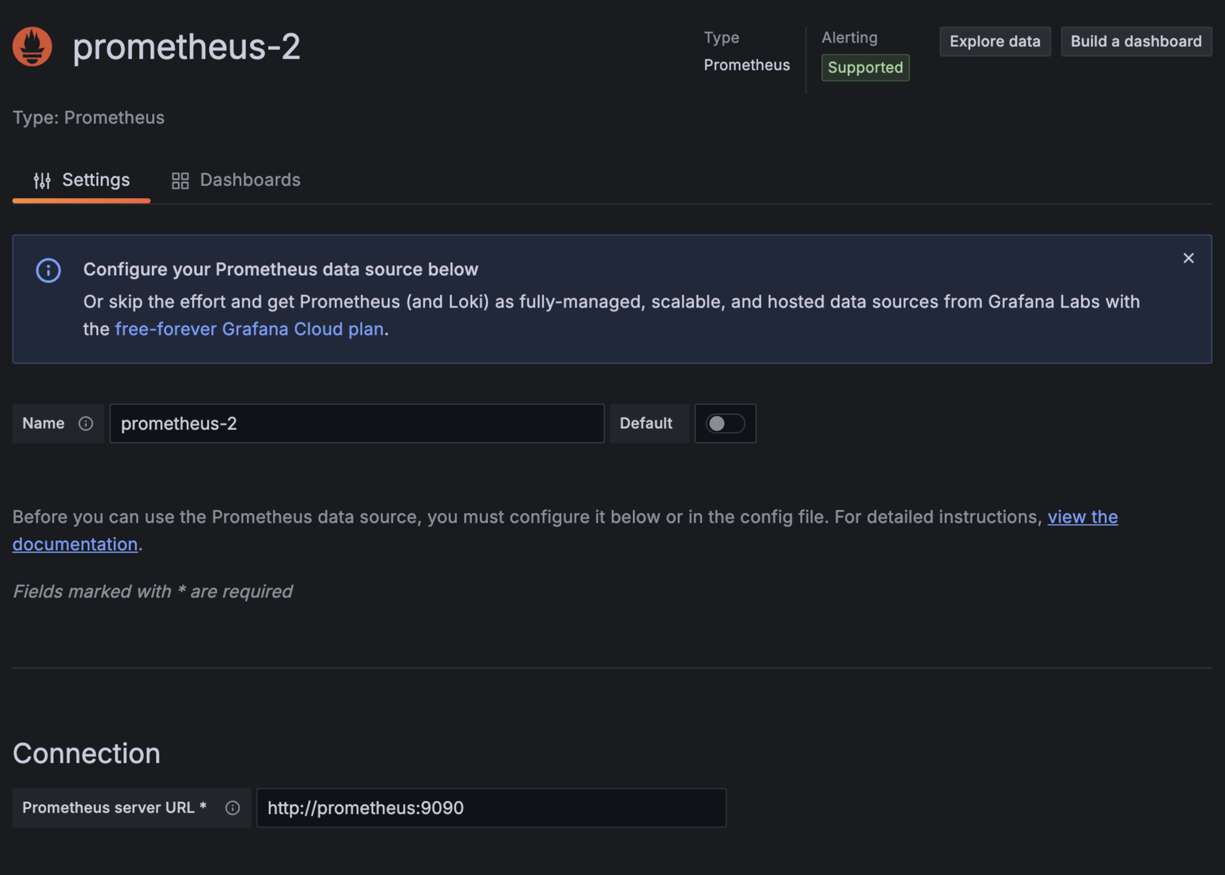Click the Name input field with prometheus-2
This screenshot has height=875, width=1225.
pyautogui.click(x=357, y=424)
